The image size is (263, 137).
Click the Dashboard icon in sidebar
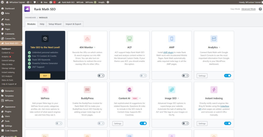[3, 8]
